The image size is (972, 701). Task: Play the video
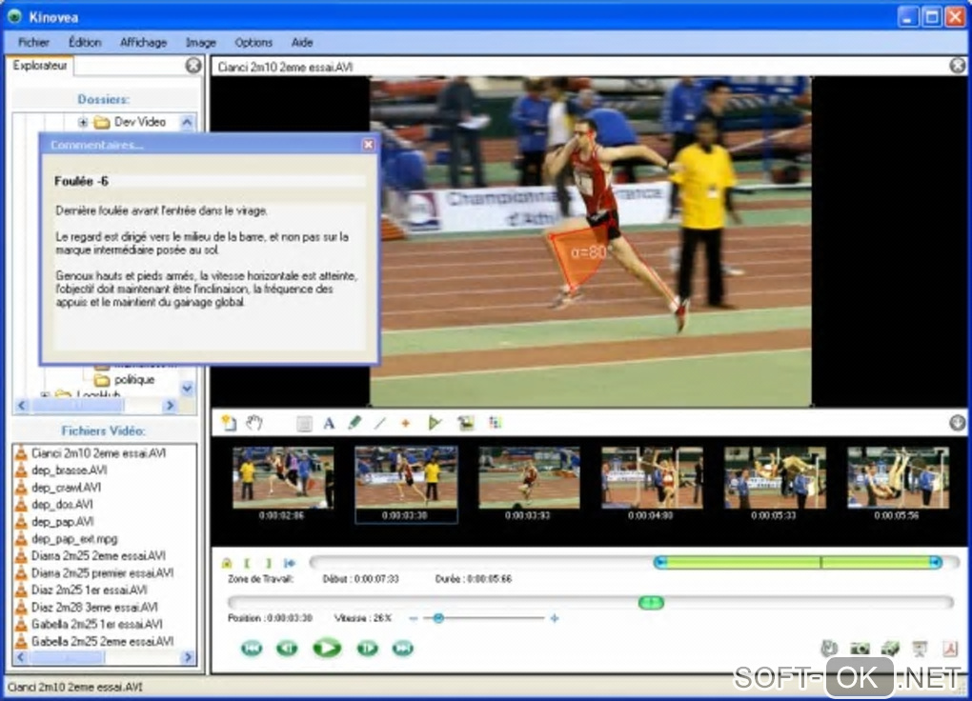point(327,649)
